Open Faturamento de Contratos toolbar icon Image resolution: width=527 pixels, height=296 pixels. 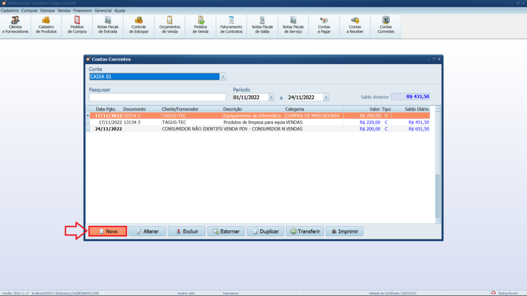(231, 25)
